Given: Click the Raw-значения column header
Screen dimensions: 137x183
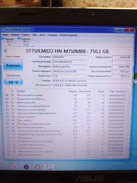Looking at the screenshot, I should coord(118,92).
